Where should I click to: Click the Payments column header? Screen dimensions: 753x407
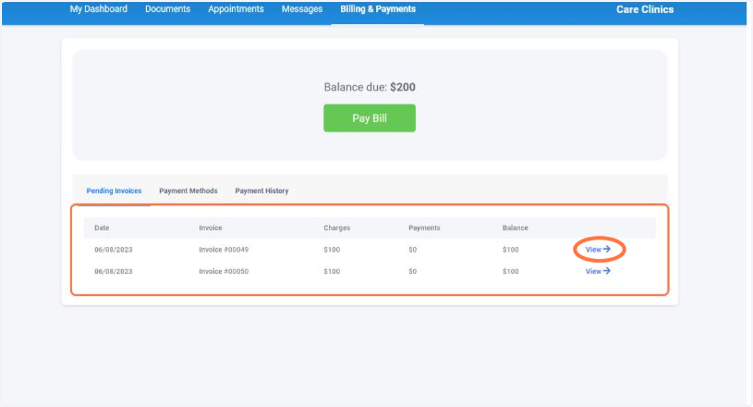(424, 228)
